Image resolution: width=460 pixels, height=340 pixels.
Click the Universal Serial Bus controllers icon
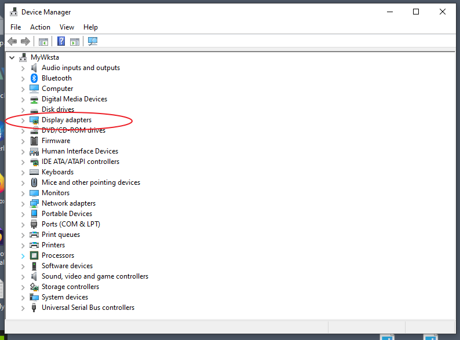point(34,308)
